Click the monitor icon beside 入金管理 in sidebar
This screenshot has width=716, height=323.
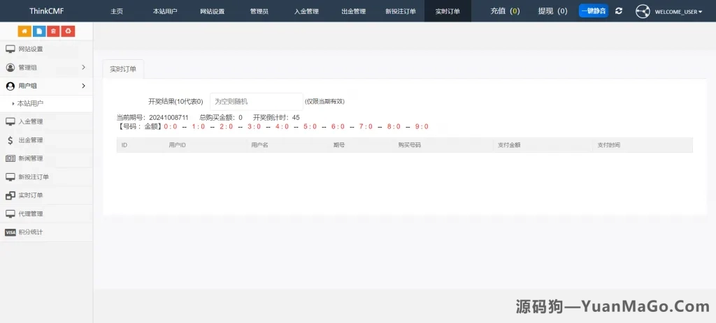(x=10, y=121)
